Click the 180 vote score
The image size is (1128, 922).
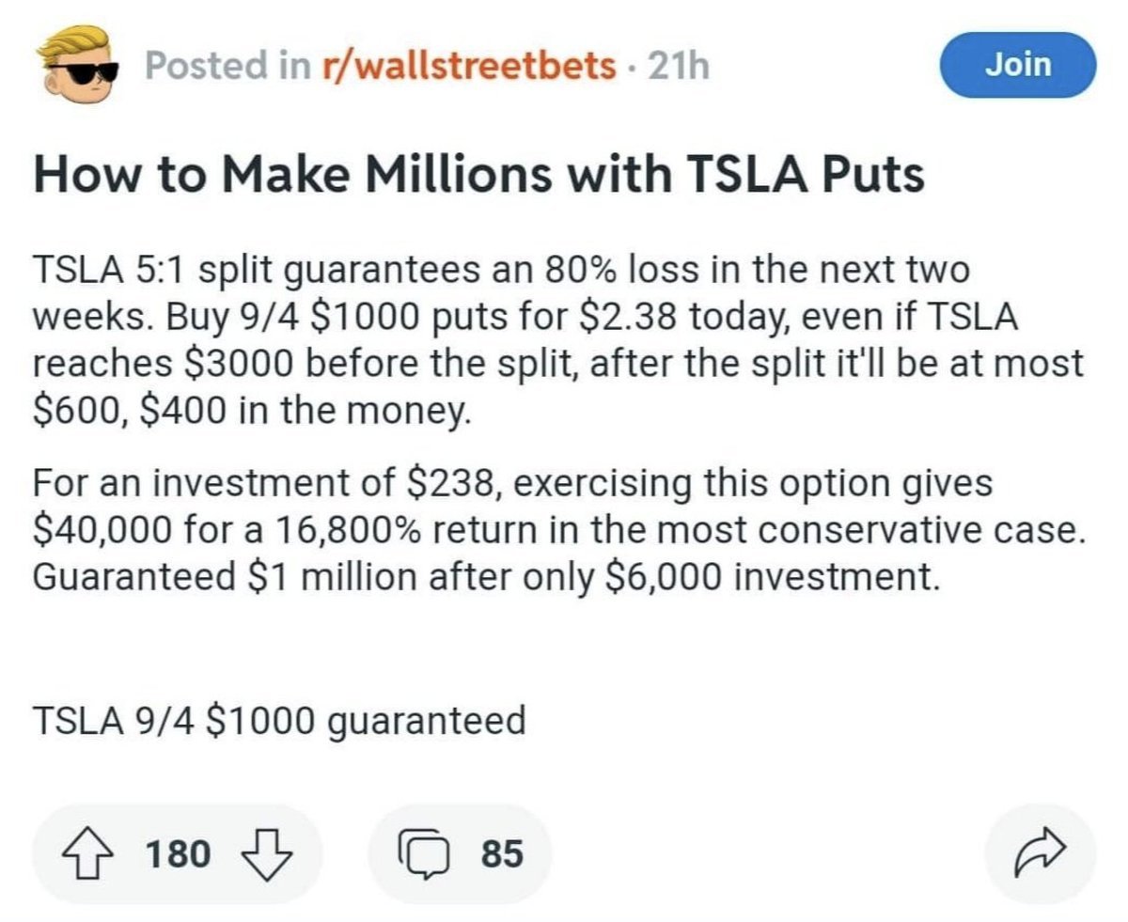[178, 854]
